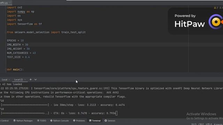Collapse the imports block at import cv2

coord(6,7)
